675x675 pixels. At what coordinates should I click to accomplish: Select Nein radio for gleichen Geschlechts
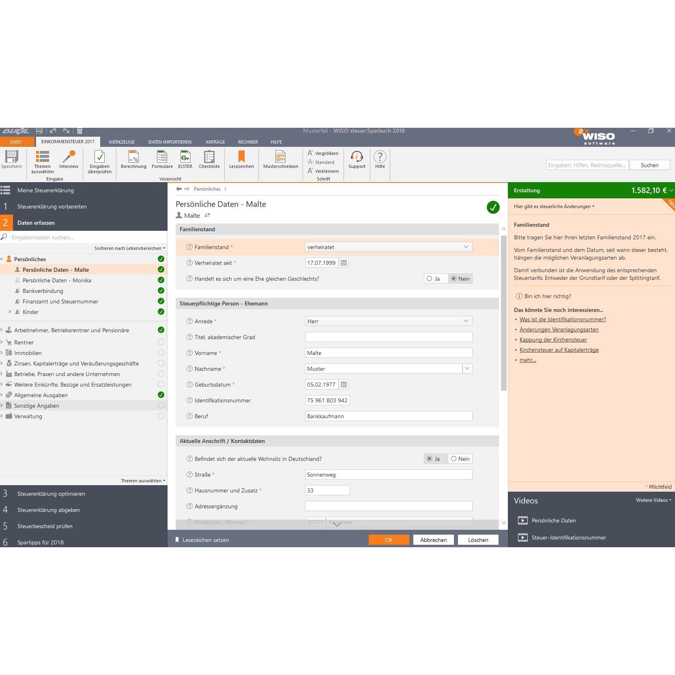click(x=460, y=279)
